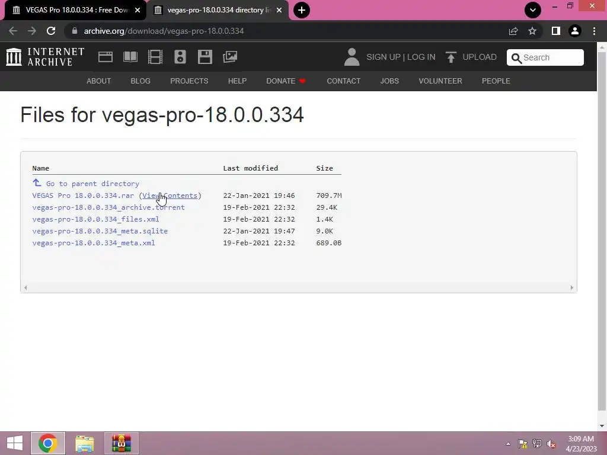Go back with the browser back arrow

13,31
